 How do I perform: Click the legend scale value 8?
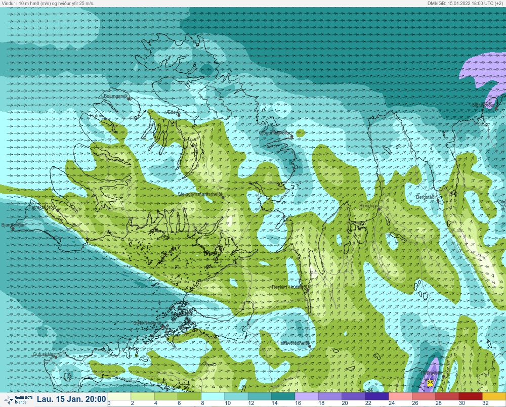pyautogui.click(x=203, y=403)
